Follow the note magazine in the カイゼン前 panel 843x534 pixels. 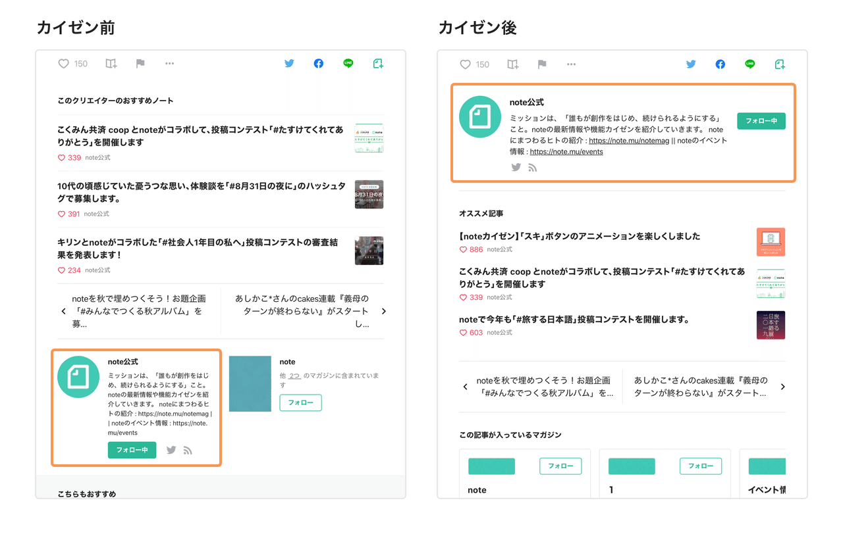301,402
